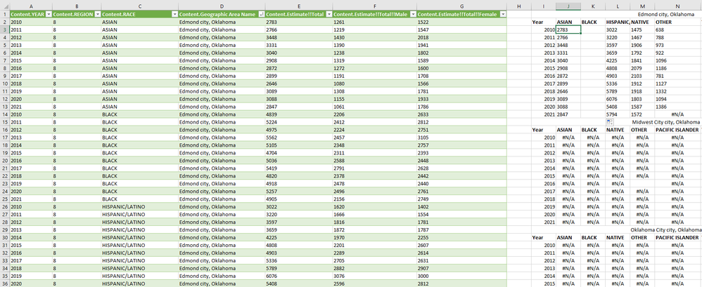
Task: Select the PACIFIC ISLANDER header in Midwest City table
Action: pyautogui.click(x=678, y=129)
